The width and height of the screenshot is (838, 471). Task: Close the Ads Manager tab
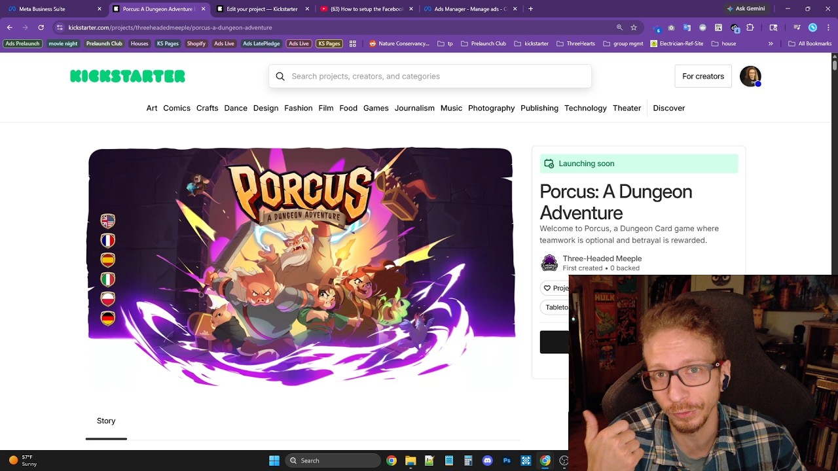(x=515, y=9)
